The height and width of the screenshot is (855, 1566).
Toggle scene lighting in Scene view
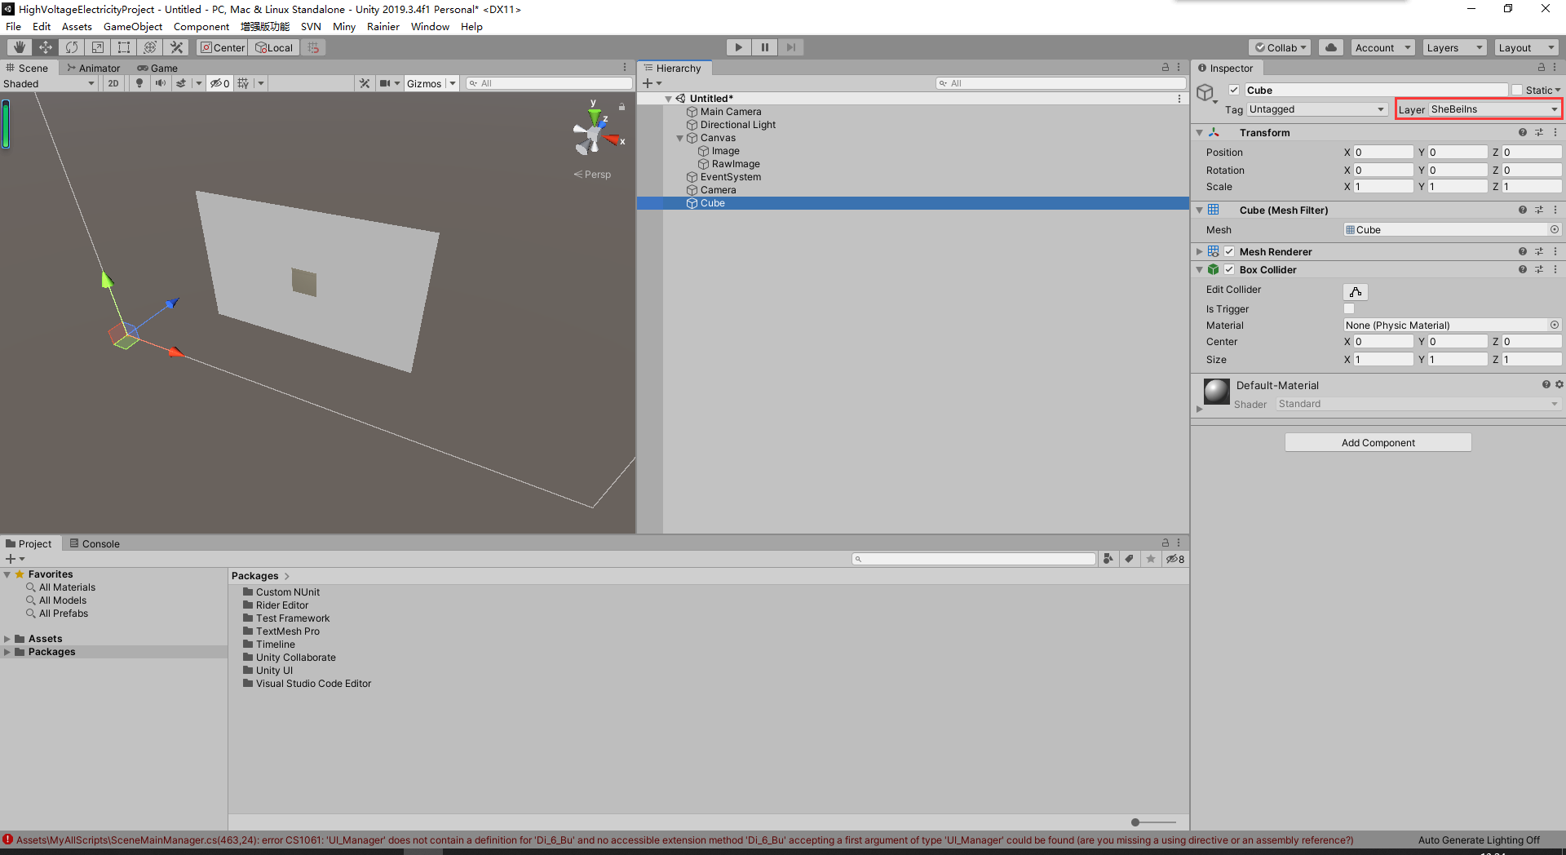(x=139, y=82)
